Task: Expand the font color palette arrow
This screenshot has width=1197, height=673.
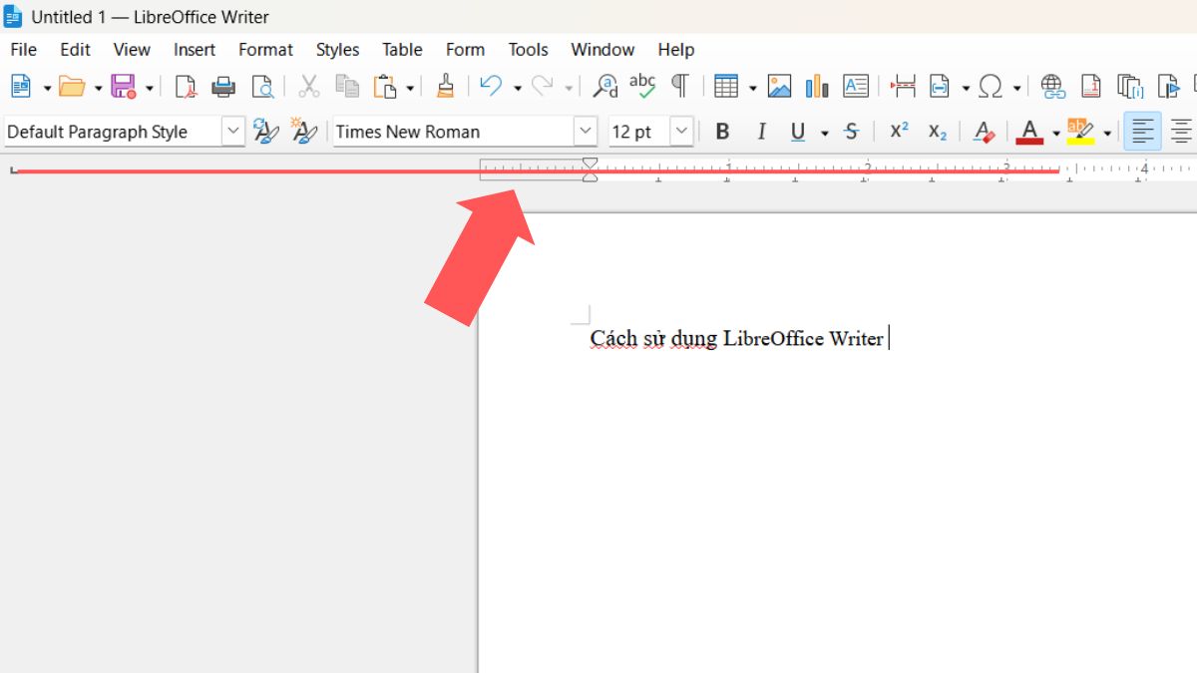Action: [1055, 133]
